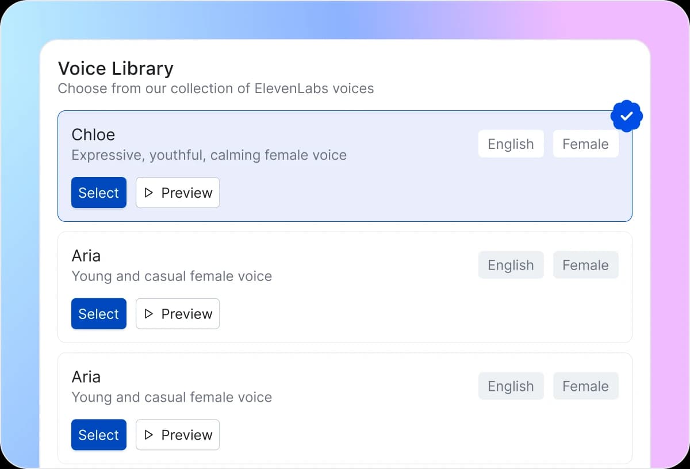Click the English tag on Chloe's card

click(x=511, y=144)
